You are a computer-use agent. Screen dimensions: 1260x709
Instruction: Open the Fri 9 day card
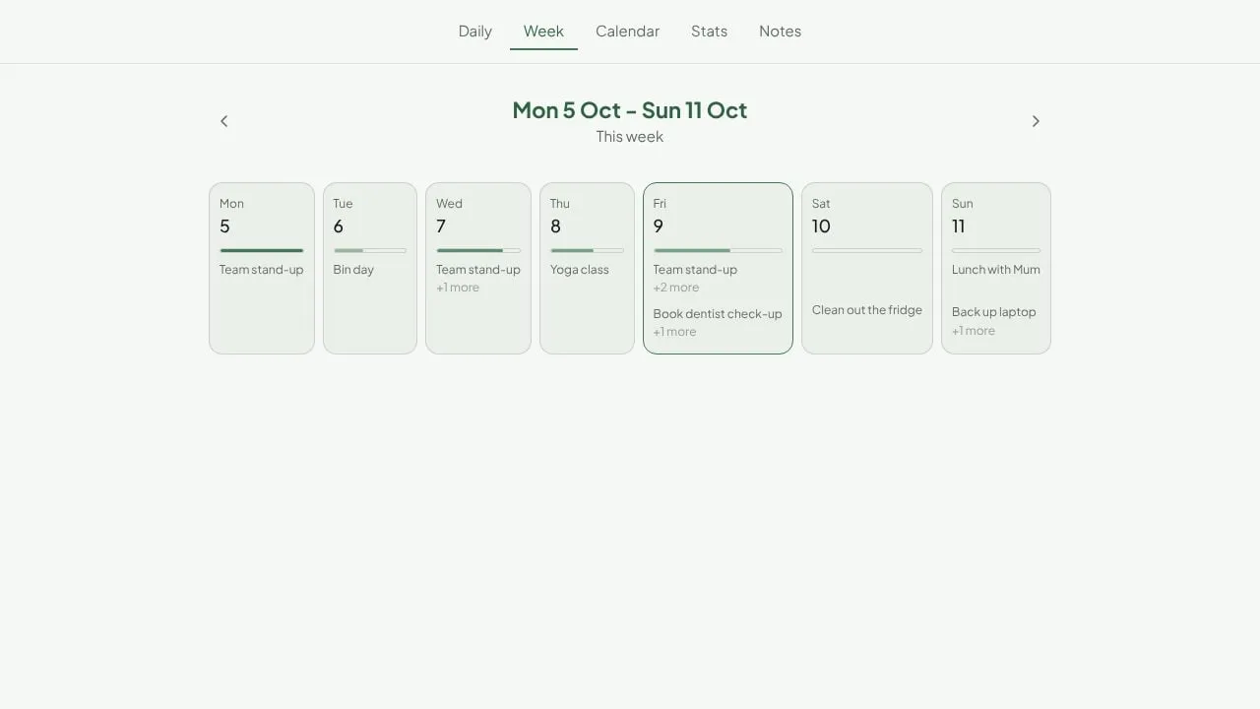click(718, 268)
